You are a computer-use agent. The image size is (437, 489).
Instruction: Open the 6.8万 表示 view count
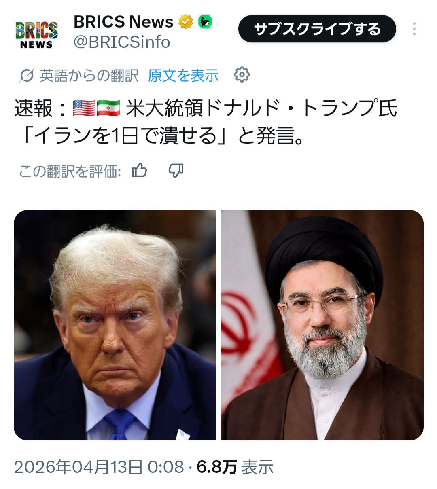click(235, 467)
